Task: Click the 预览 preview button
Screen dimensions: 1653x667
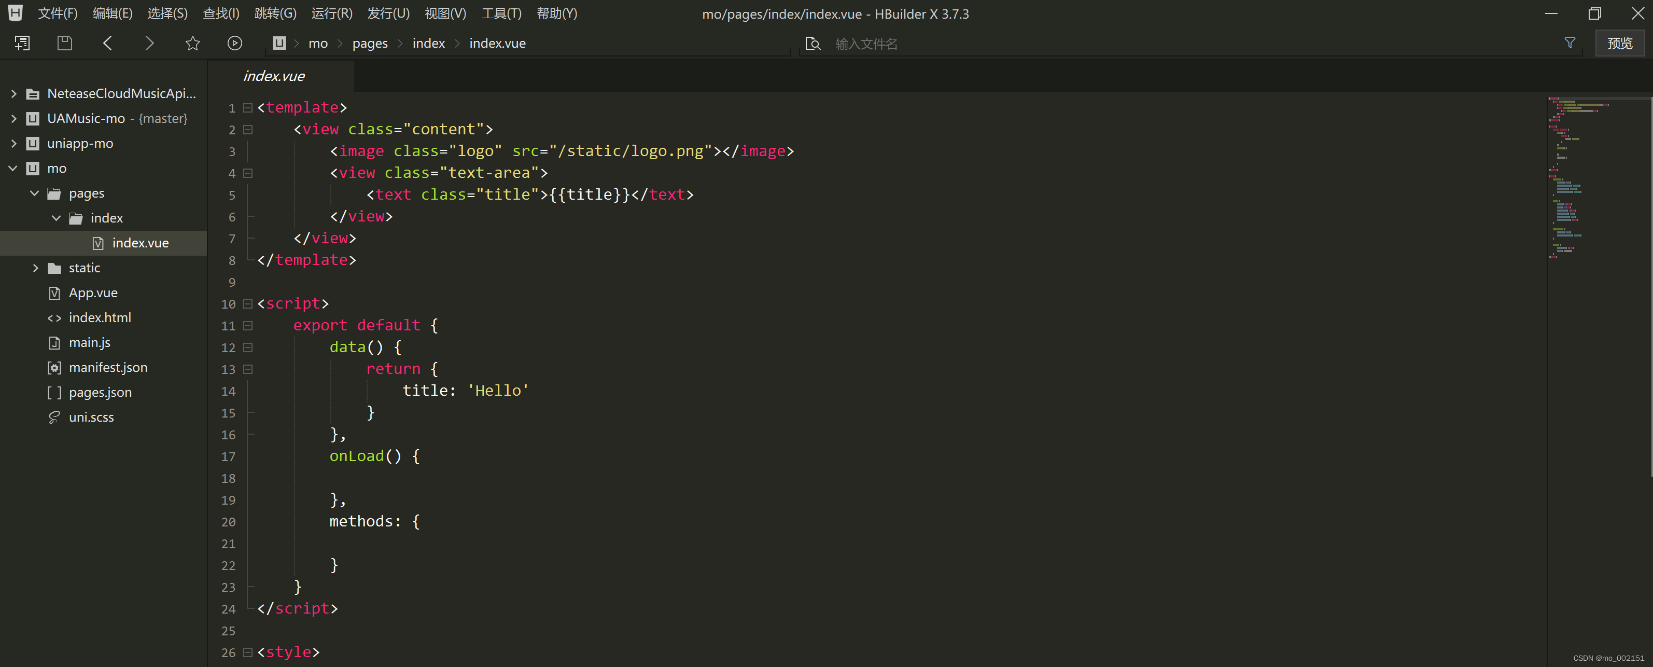Action: pos(1619,43)
